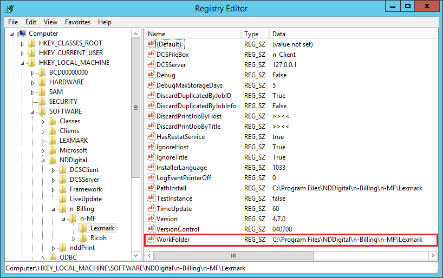The image size is (443, 278).
Task: Select the LiveUpdate key in tree
Action: [86, 199]
